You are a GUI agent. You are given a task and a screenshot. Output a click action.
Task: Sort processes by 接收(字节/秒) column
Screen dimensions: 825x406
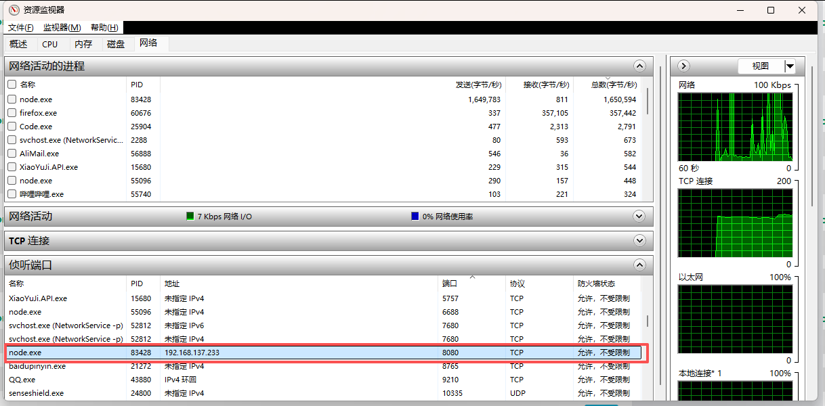(546, 85)
